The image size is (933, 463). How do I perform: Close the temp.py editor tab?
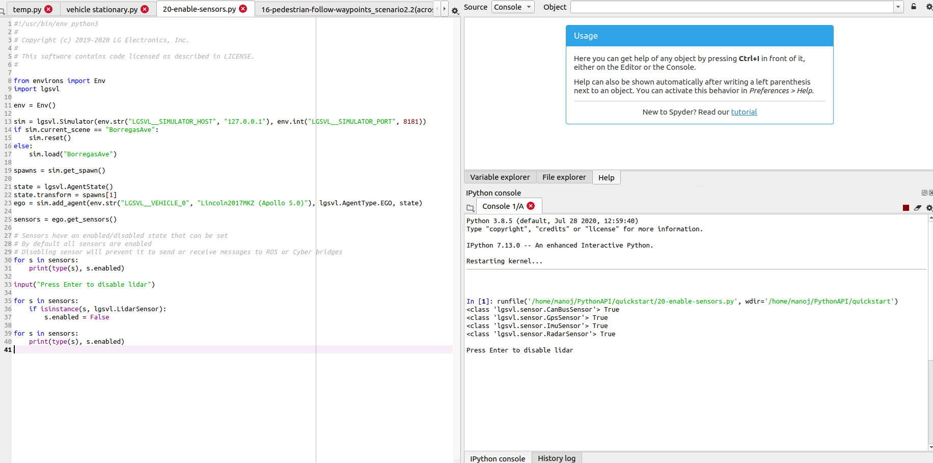(48, 9)
